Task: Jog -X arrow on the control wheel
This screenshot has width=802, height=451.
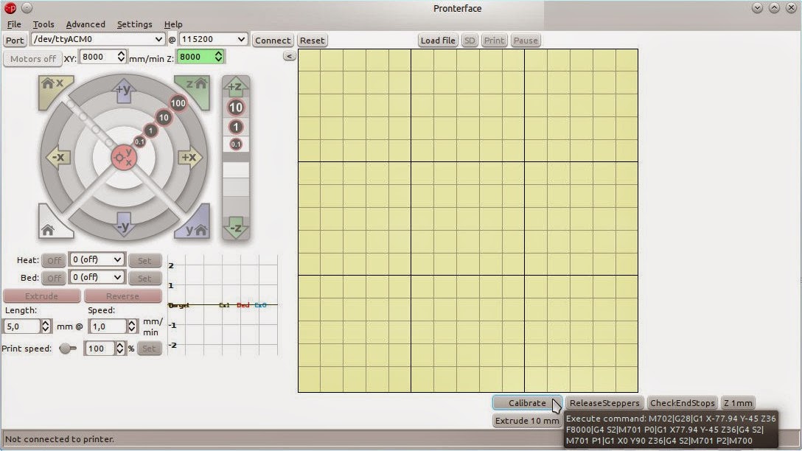Action: (58, 158)
